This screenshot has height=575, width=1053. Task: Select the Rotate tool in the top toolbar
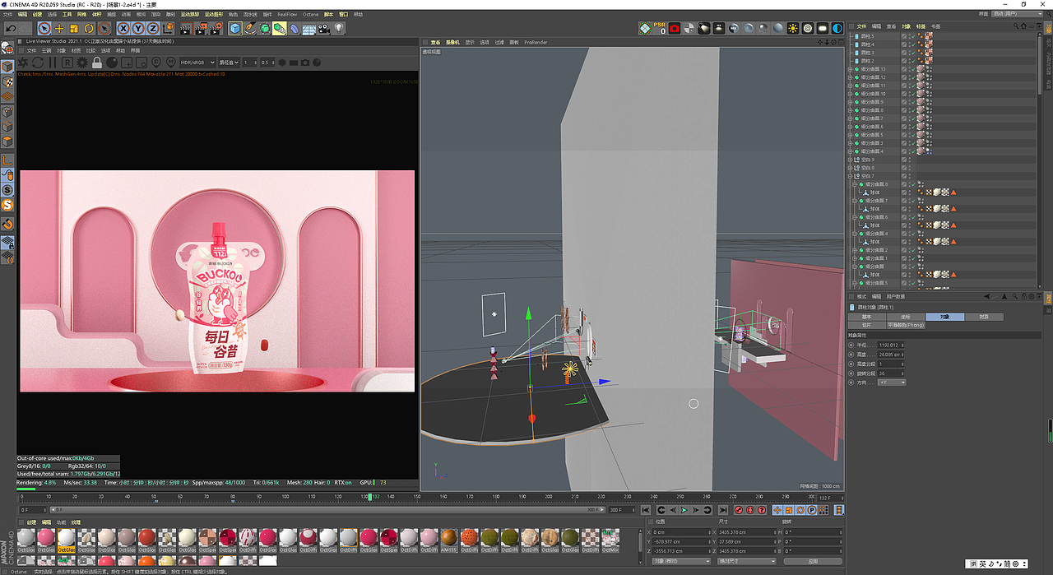coord(89,28)
